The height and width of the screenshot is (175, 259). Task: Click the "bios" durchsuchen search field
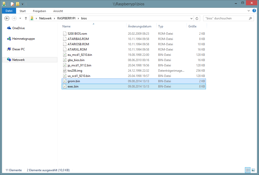tap(225, 18)
